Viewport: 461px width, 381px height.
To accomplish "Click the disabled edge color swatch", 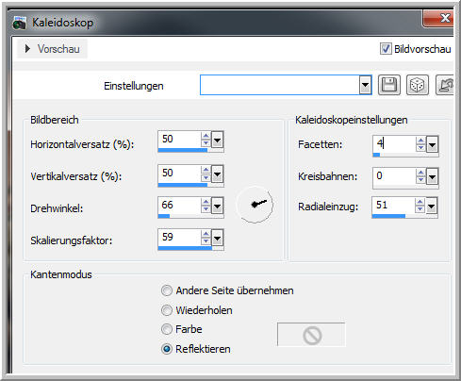I will (x=311, y=335).
